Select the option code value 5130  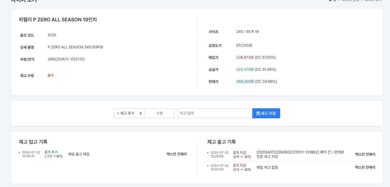click(x=52, y=35)
